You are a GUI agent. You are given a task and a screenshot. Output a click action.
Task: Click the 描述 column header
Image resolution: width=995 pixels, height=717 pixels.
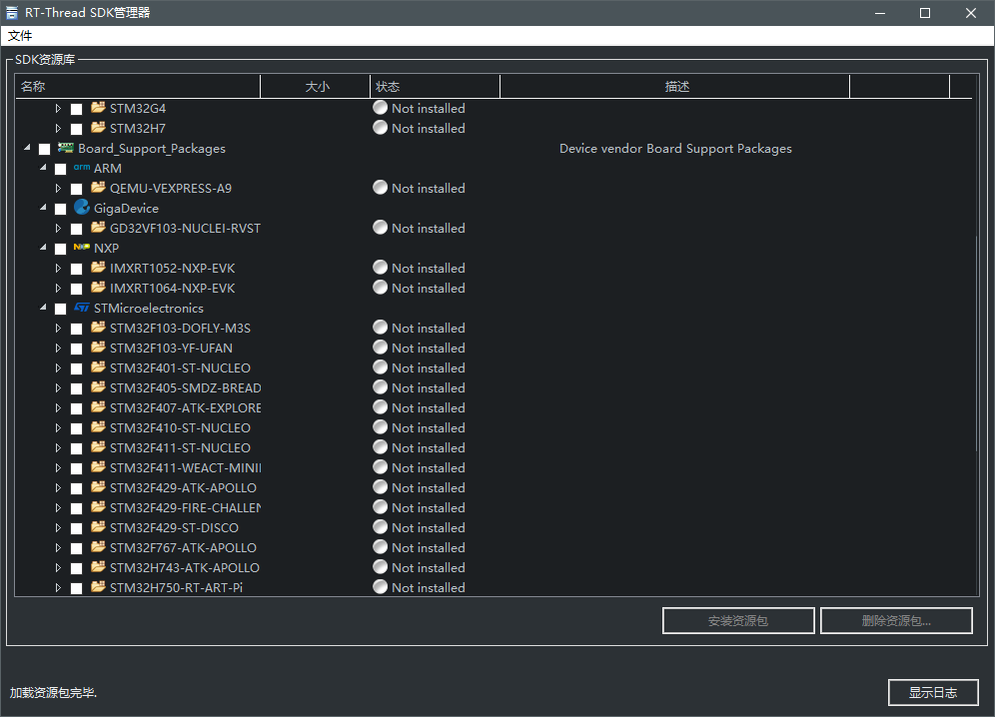(x=675, y=86)
